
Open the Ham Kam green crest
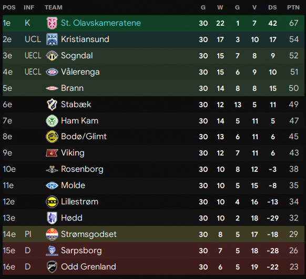point(52,121)
